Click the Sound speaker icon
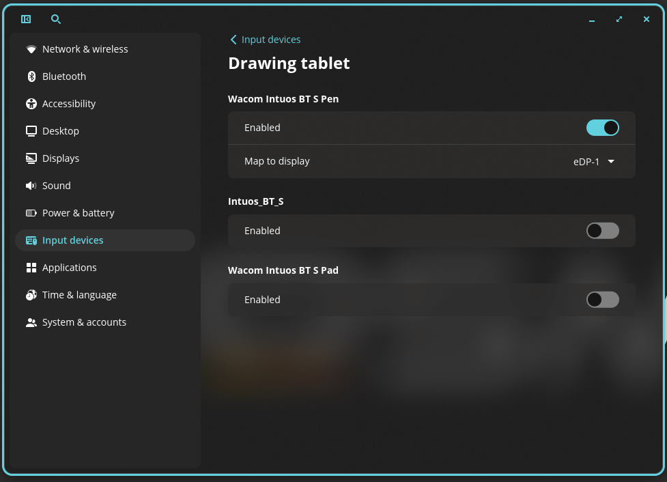Image resolution: width=667 pixels, height=482 pixels. (31, 186)
